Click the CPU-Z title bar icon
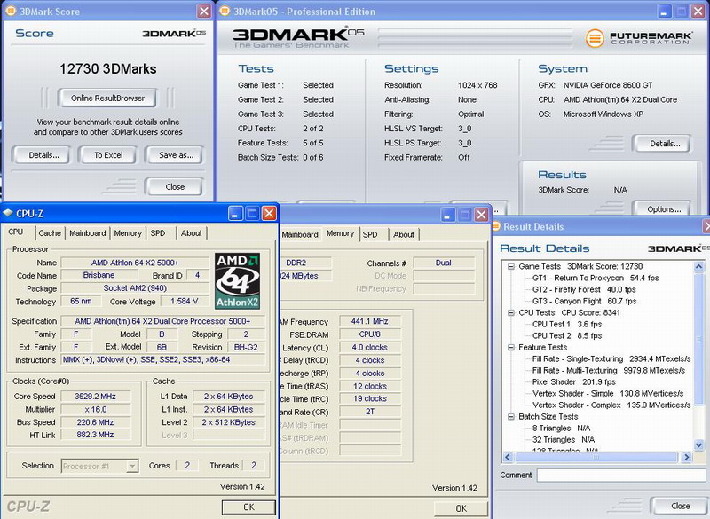The width and height of the screenshot is (710, 519). pos(8,213)
